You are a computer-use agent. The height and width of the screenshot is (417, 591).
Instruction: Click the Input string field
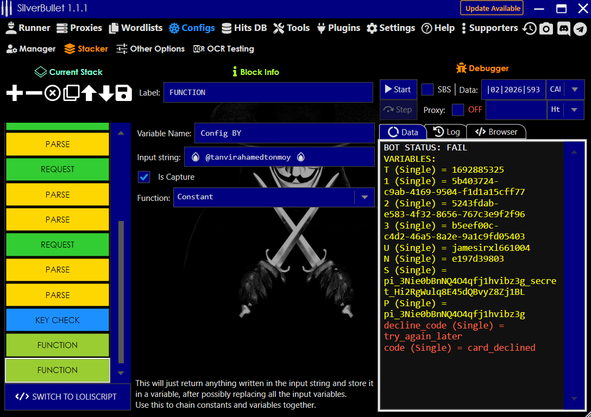(x=279, y=157)
